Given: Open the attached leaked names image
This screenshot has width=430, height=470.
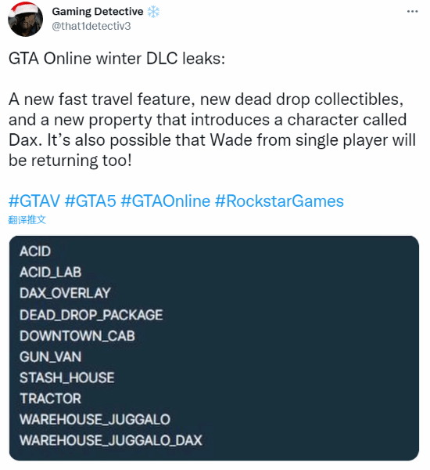Looking at the screenshot, I should (x=214, y=348).
